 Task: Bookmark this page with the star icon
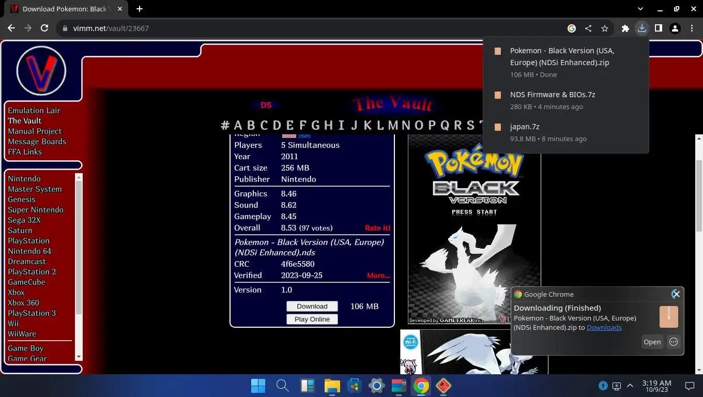click(x=605, y=28)
